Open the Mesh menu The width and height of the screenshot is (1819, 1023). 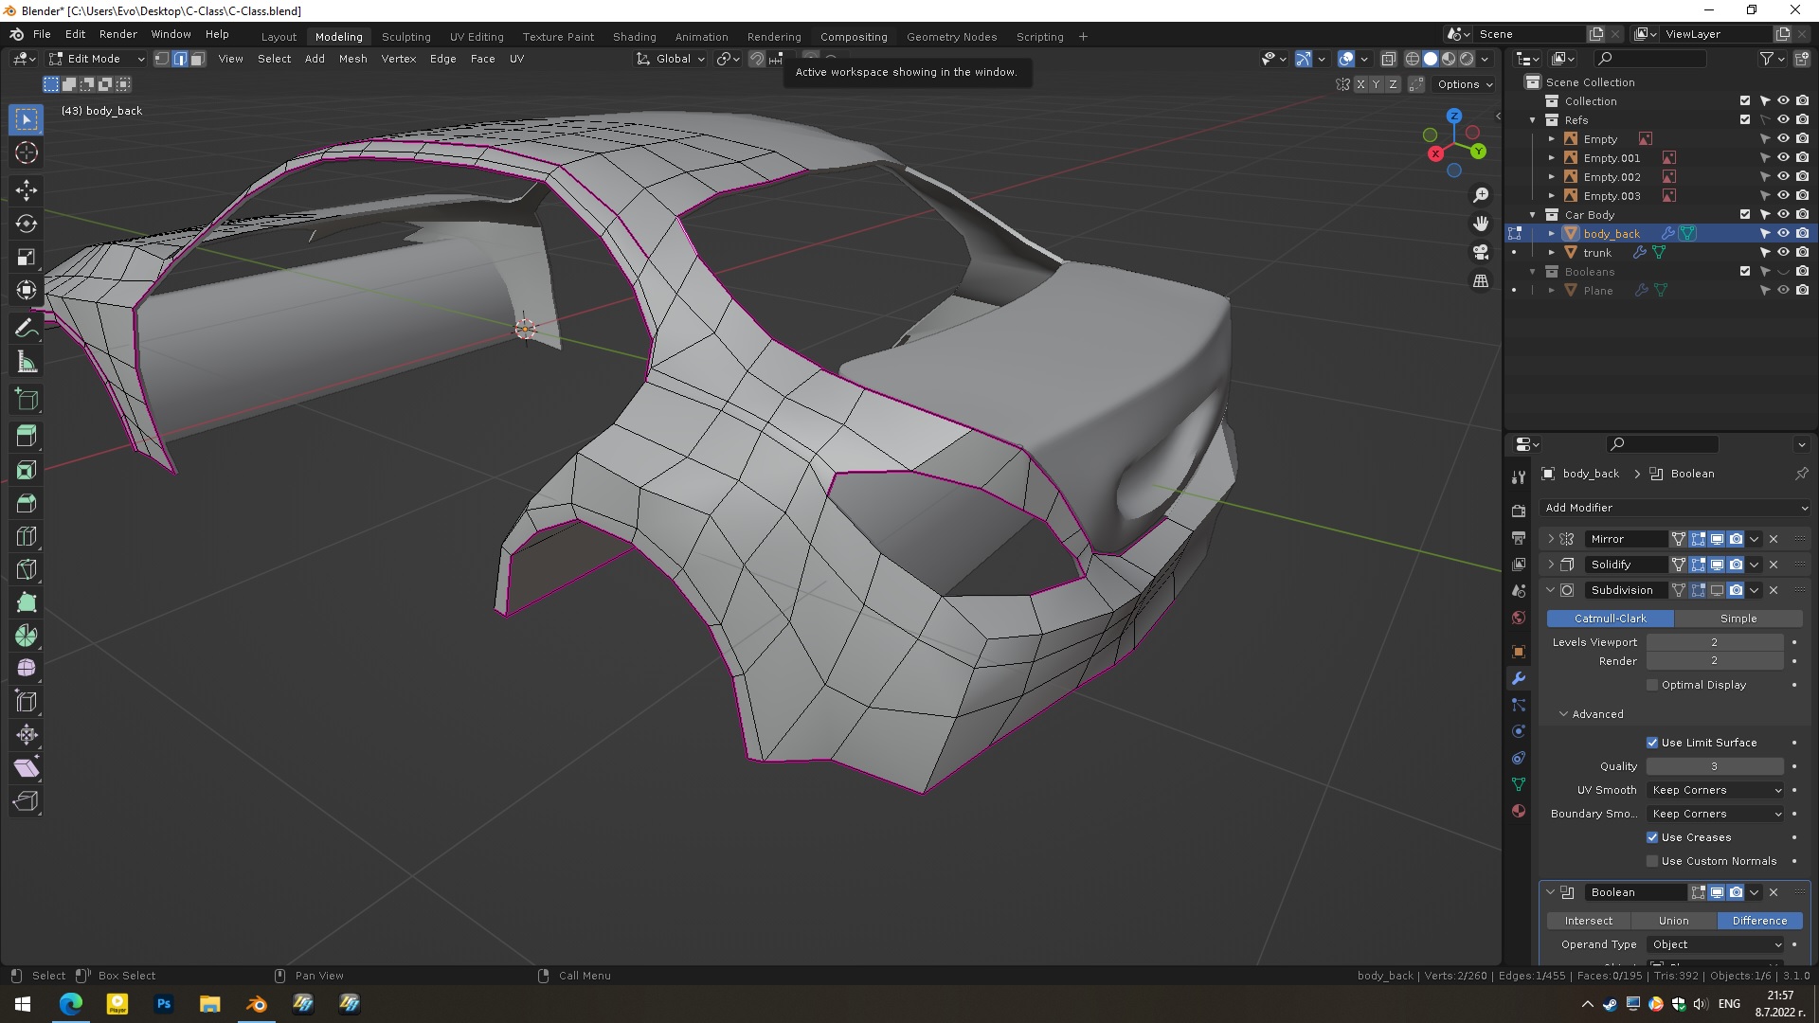click(352, 59)
